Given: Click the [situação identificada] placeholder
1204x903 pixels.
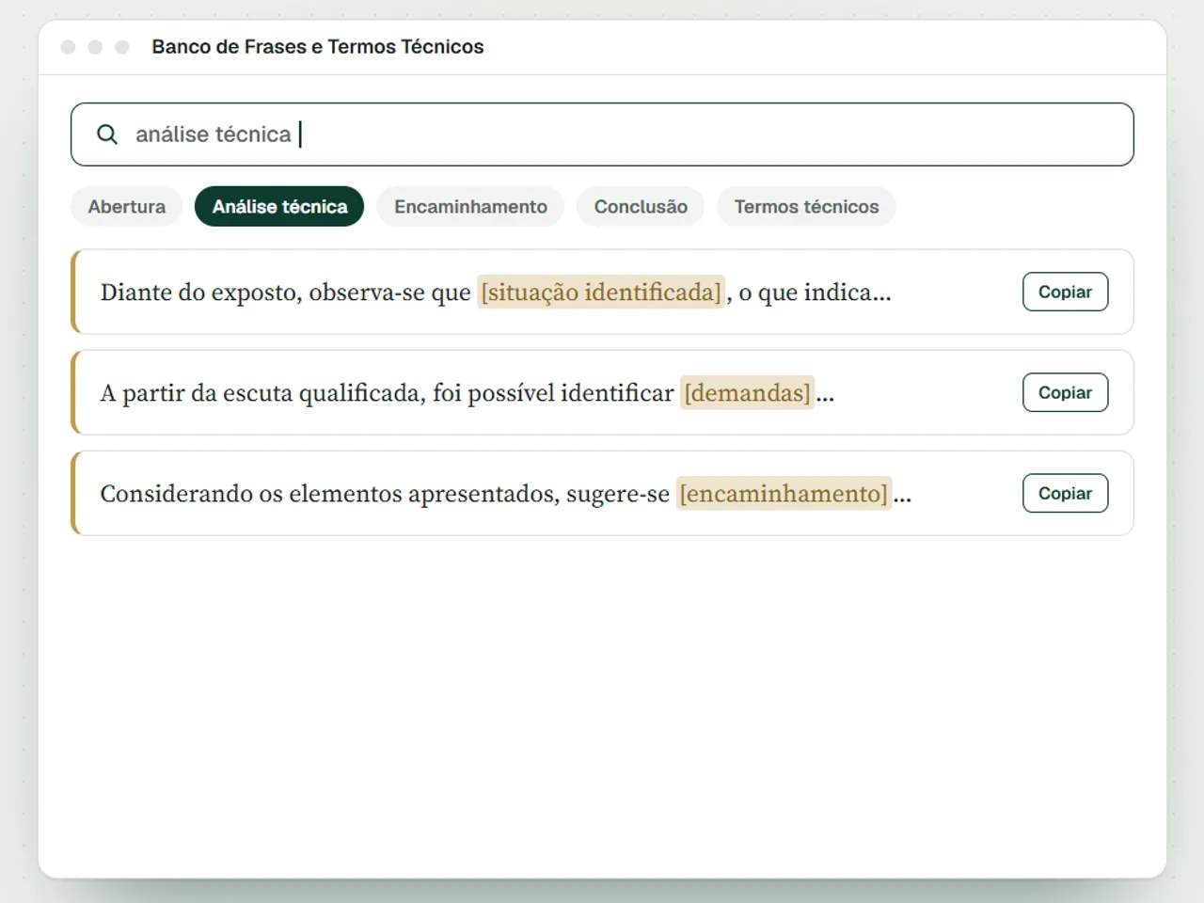Looking at the screenshot, I should [601, 293].
